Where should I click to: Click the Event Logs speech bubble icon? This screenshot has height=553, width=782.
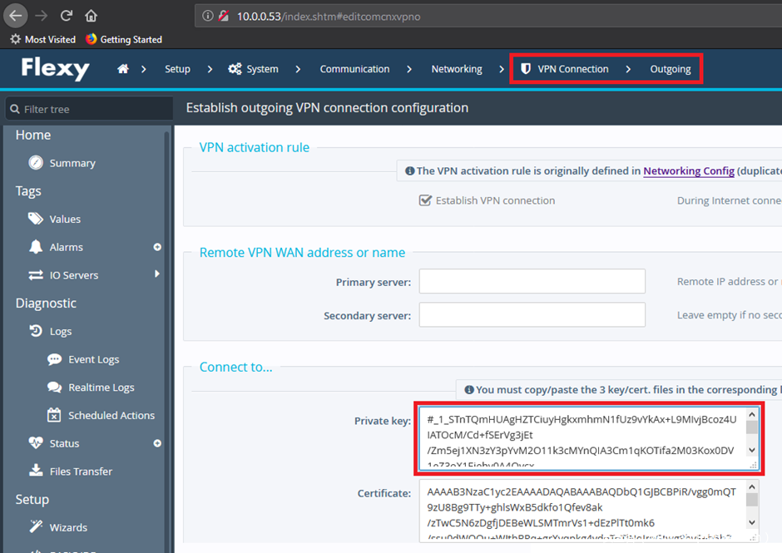[55, 359]
